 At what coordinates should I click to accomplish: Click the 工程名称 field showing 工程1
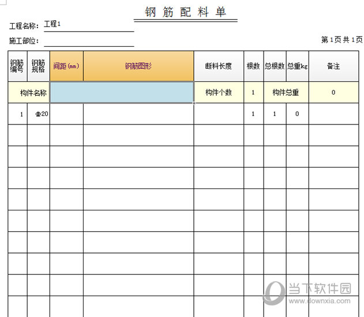coord(89,25)
